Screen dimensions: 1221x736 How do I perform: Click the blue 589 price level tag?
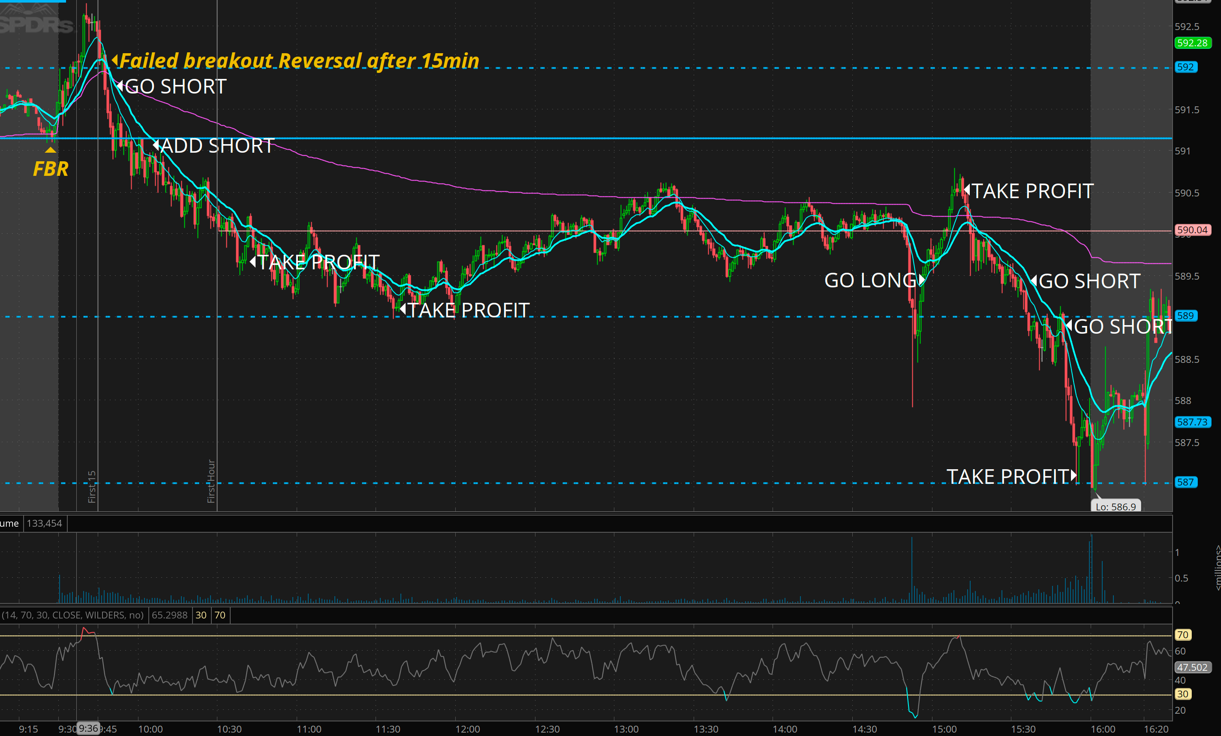(x=1185, y=316)
